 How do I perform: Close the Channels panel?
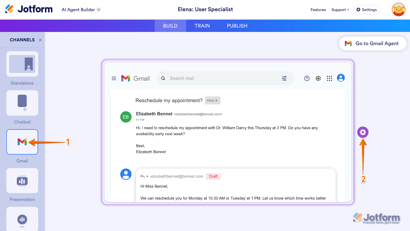point(40,40)
